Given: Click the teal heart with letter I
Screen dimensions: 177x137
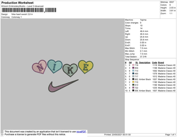Looking at the screenshot, I should coord(55,66).
